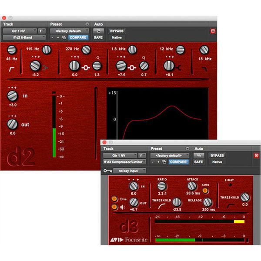Open the Gtr 1 NV track selector in d3
261x261 pixels.
click(x=120, y=155)
